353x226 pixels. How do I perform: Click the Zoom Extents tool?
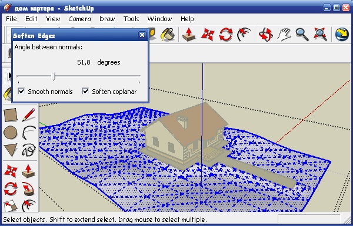tap(320, 35)
